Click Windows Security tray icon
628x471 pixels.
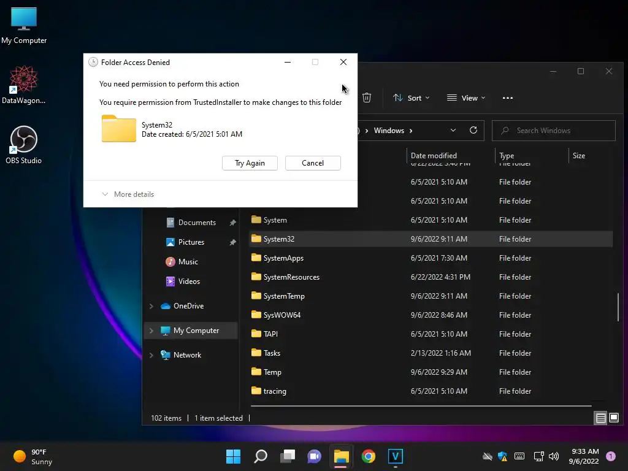coord(502,456)
